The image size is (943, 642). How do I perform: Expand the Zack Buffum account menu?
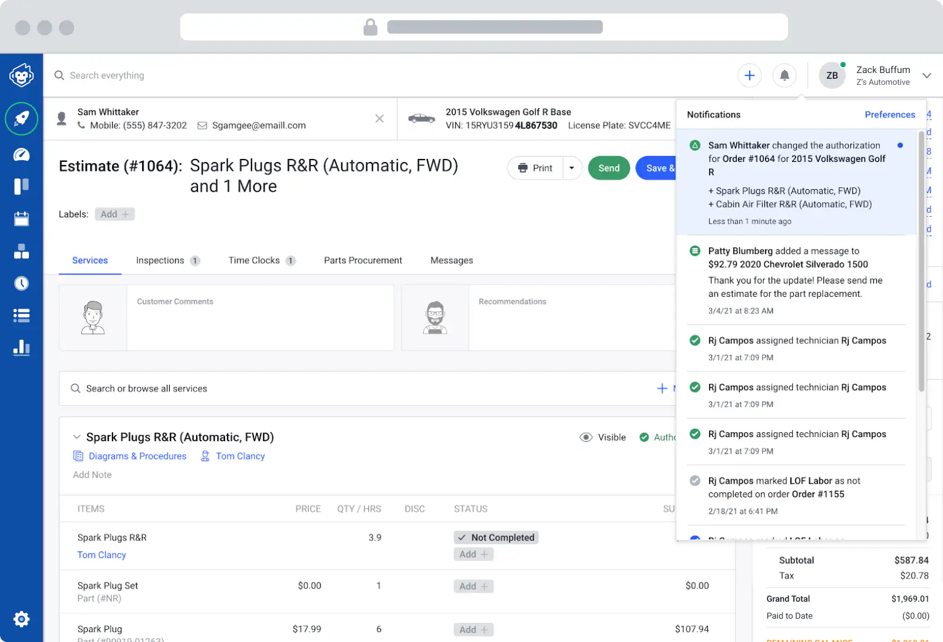tap(926, 75)
